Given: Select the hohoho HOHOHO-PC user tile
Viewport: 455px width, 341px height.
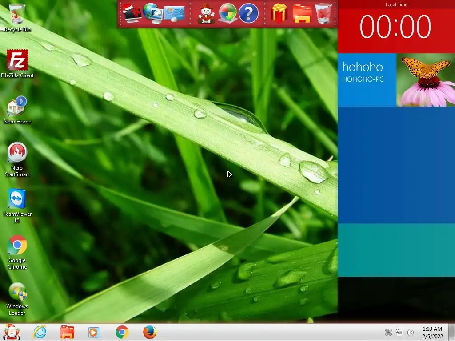Looking at the screenshot, I should pos(367,80).
